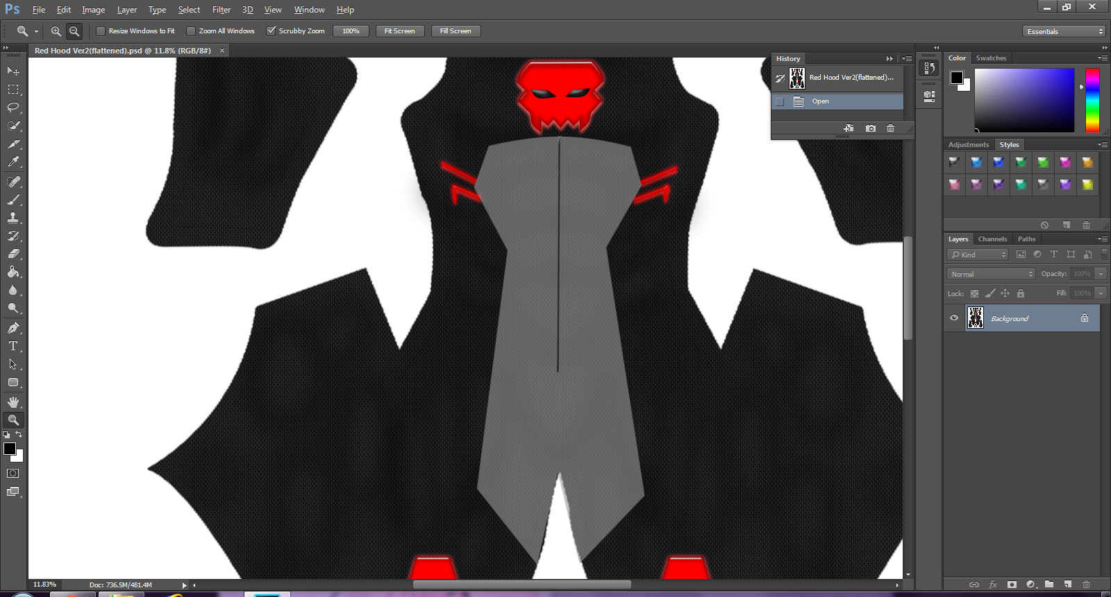Toggle lock position in Layers panel

[1005, 293]
